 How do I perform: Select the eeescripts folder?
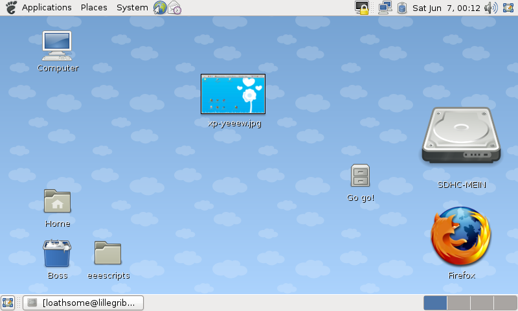[x=107, y=253]
